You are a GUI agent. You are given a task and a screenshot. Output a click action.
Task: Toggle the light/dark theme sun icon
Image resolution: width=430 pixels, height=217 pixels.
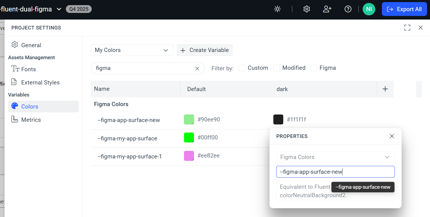tap(277, 9)
